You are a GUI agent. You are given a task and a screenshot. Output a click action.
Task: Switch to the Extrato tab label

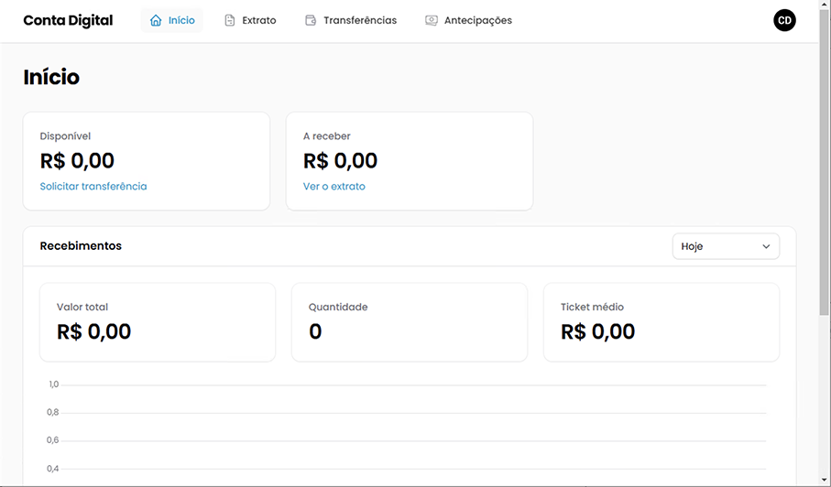259,20
